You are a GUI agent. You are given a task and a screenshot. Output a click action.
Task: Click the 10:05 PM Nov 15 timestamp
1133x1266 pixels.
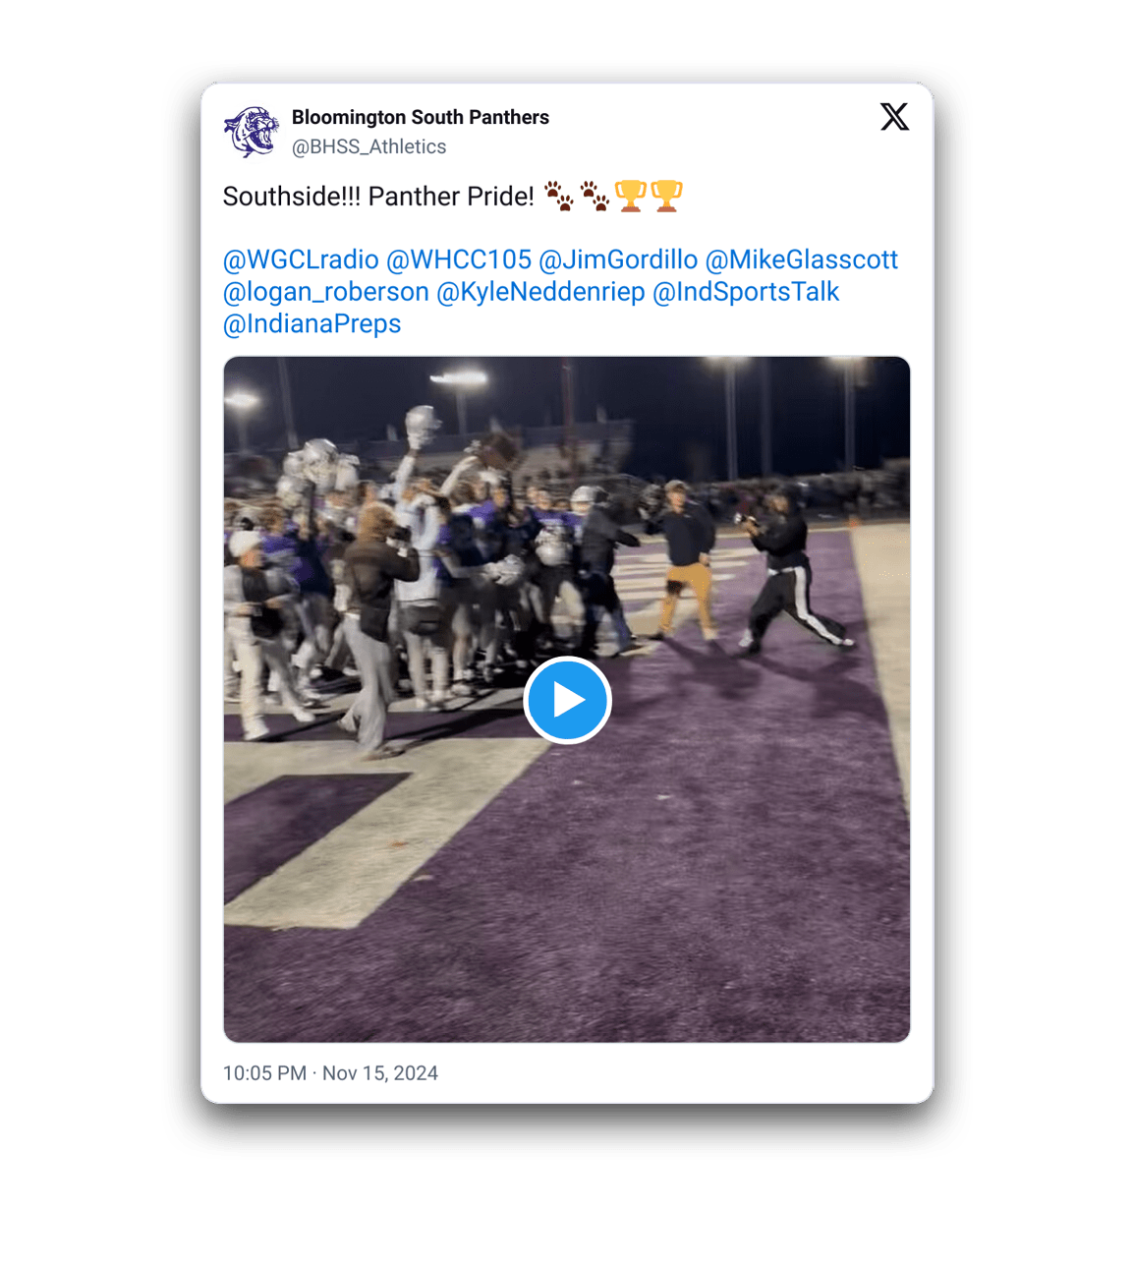330,1072
